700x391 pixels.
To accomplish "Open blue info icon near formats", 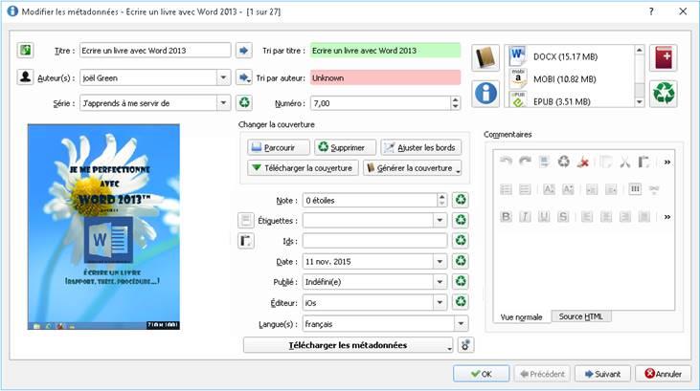I will pos(485,93).
